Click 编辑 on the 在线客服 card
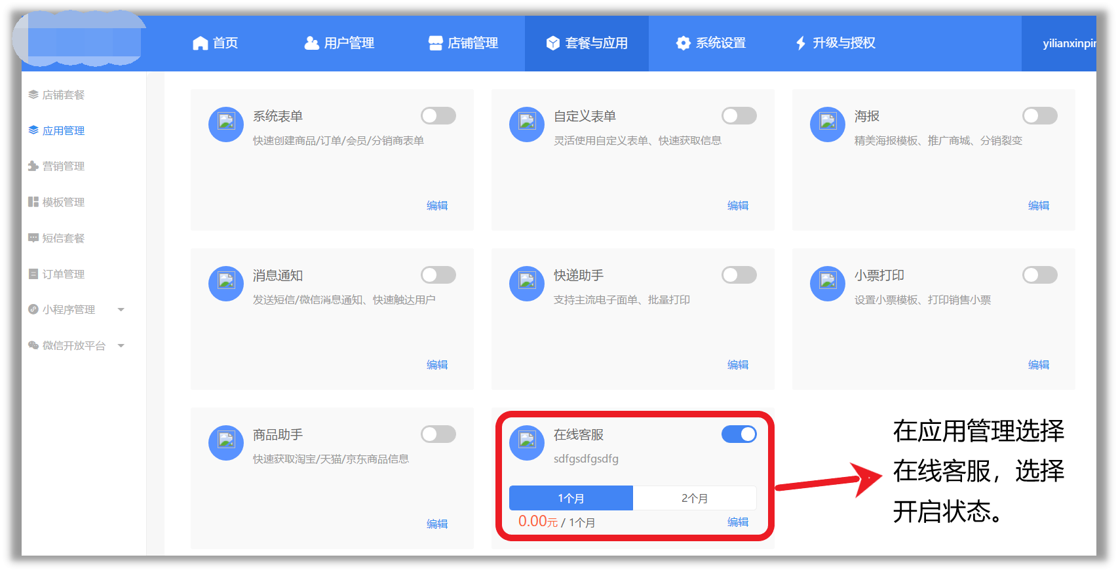 point(738,522)
